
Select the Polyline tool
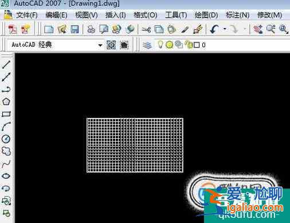6,89
